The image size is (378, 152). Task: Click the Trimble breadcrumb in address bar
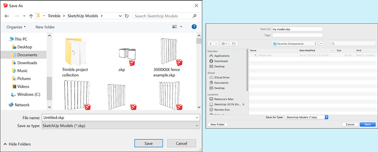click(x=54, y=16)
